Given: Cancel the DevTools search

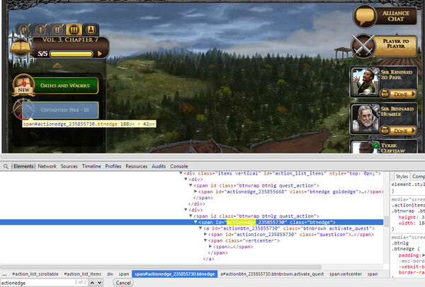Looking at the screenshot, I should click(x=123, y=283).
